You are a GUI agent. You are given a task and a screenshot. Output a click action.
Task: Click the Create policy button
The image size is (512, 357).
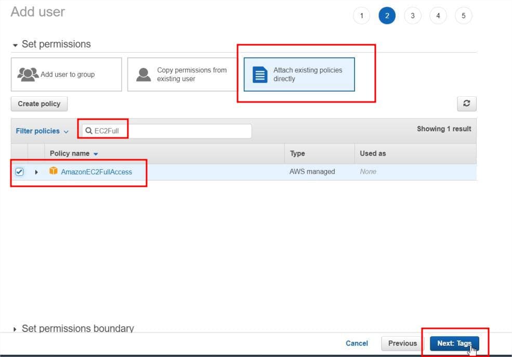39,104
